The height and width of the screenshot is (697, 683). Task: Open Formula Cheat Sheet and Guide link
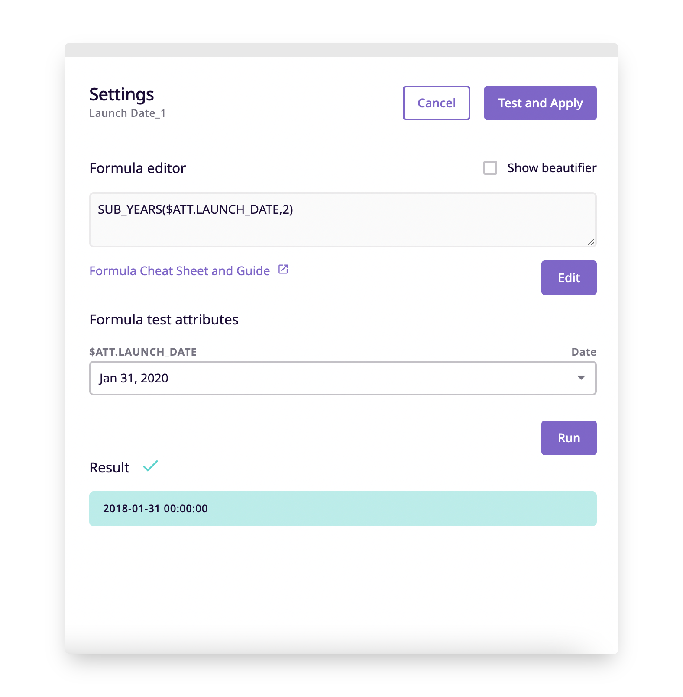click(x=180, y=271)
